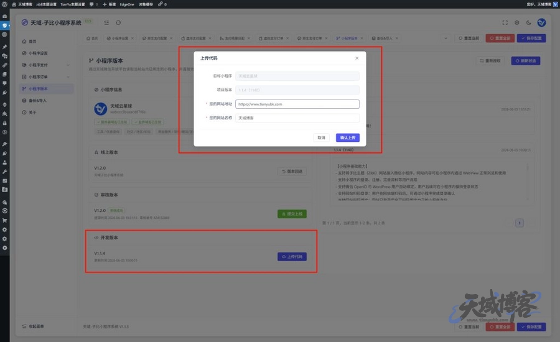Image resolution: width=560 pixels, height=342 pixels.
Task: Expand the 小程序支付 submenu
Action: (x=47, y=65)
